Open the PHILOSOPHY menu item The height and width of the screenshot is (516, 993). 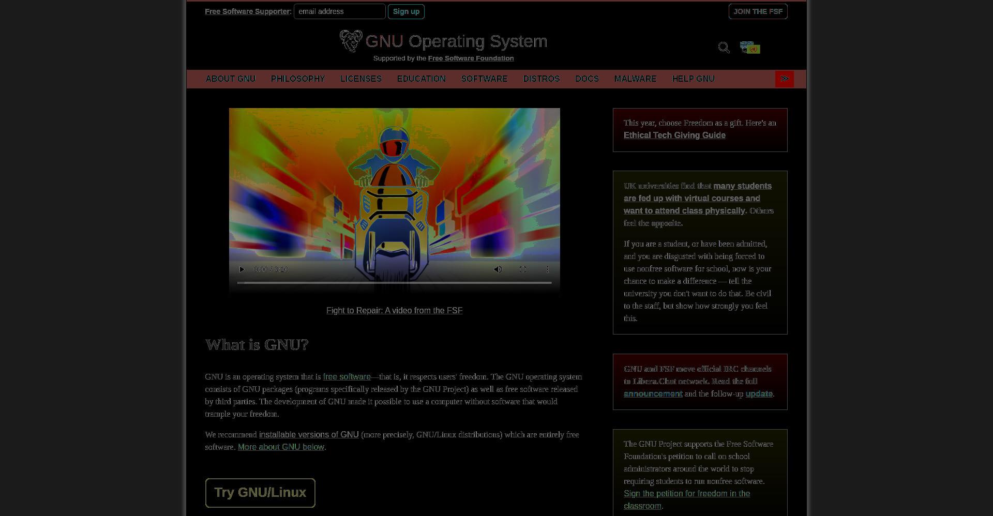298,79
